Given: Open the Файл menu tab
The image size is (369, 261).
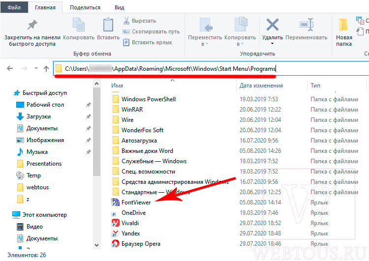Looking at the screenshot, I should pyautogui.click(x=14, y=7).
